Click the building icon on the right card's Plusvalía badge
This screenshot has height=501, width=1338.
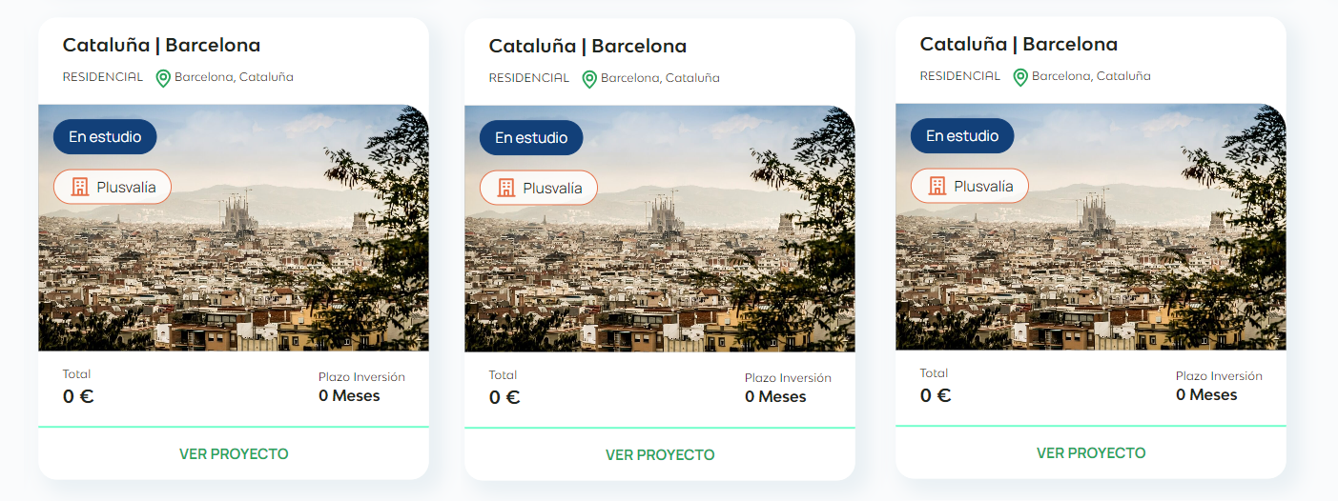coord(937,186)
